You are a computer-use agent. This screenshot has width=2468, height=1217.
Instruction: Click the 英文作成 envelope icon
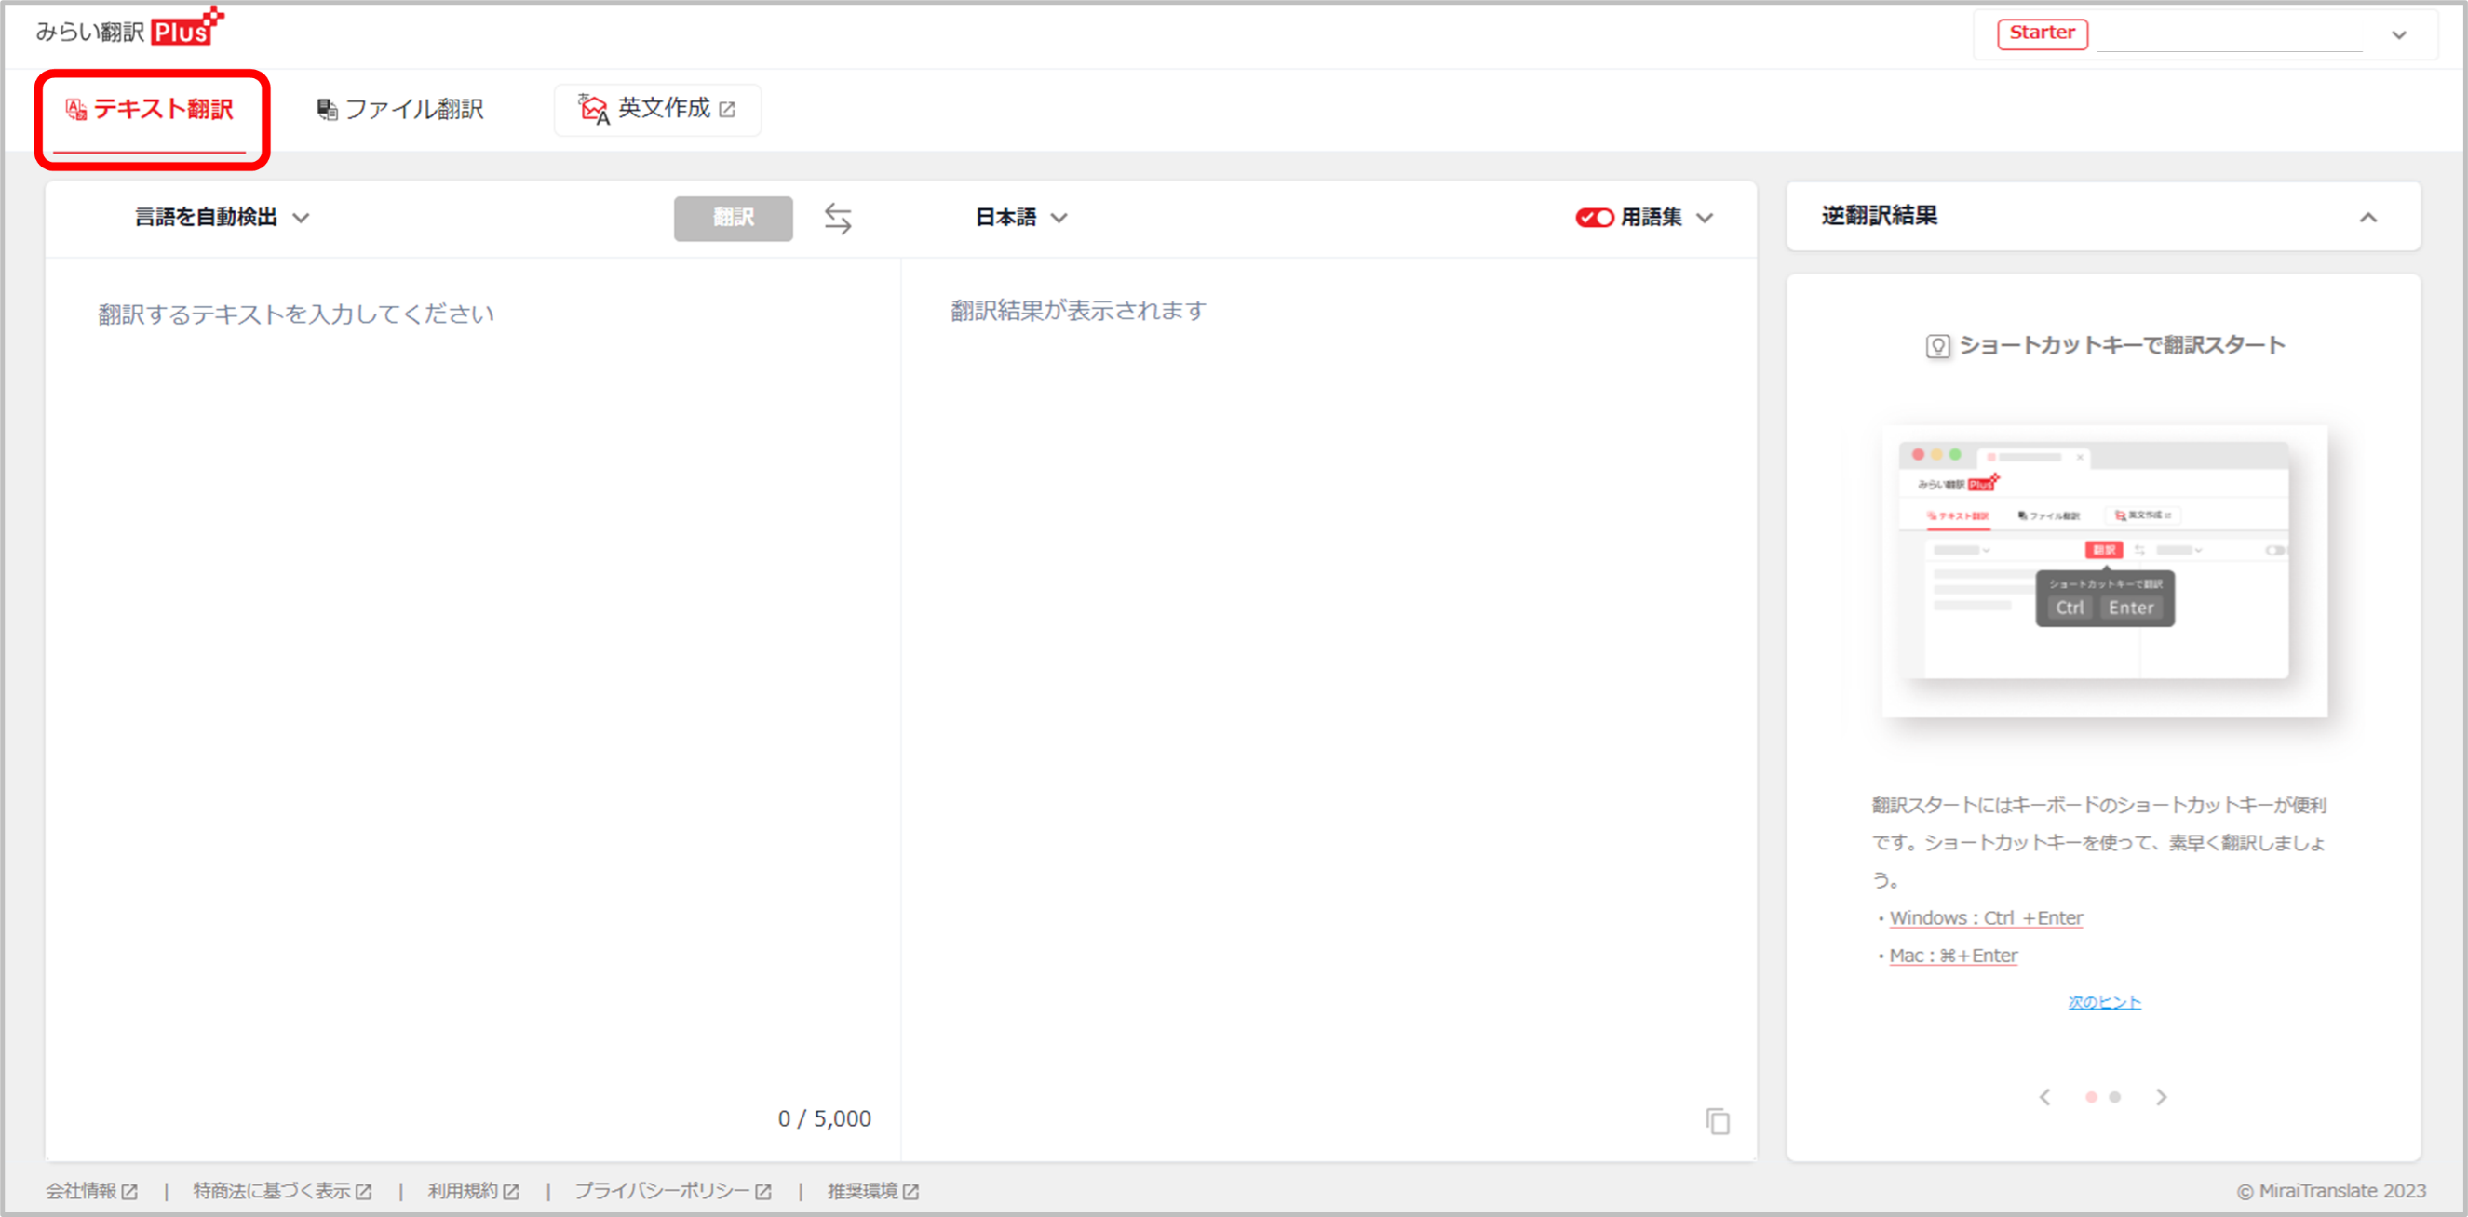tap(593, 109)
